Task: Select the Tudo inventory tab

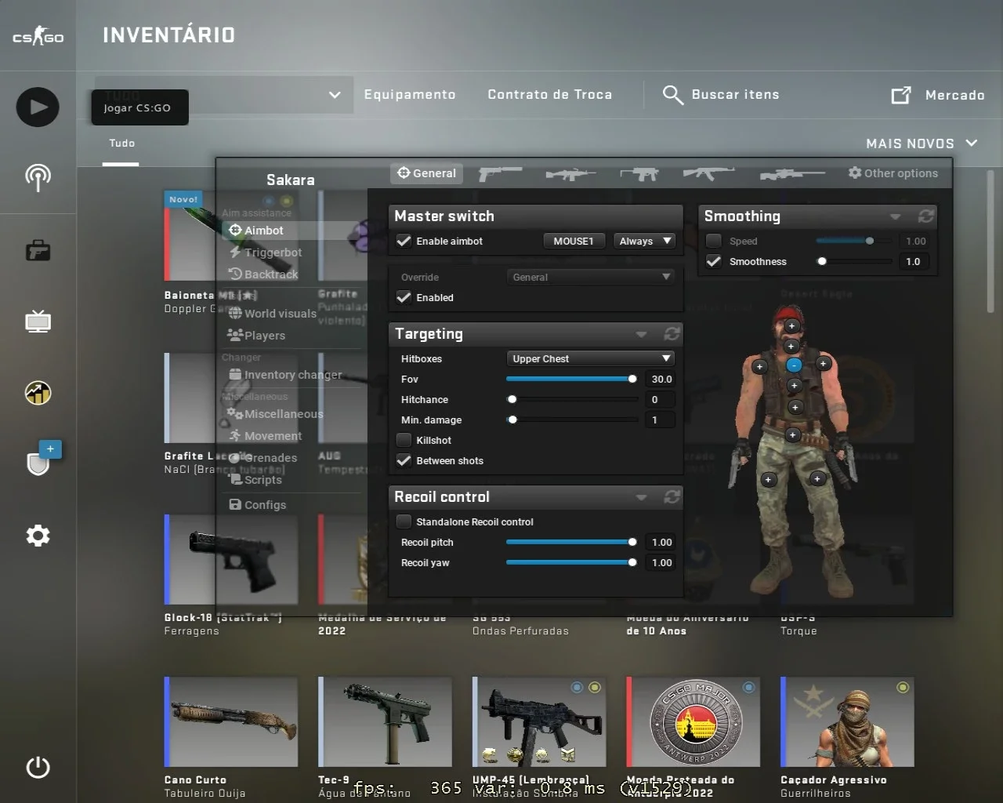Action: 121,144
